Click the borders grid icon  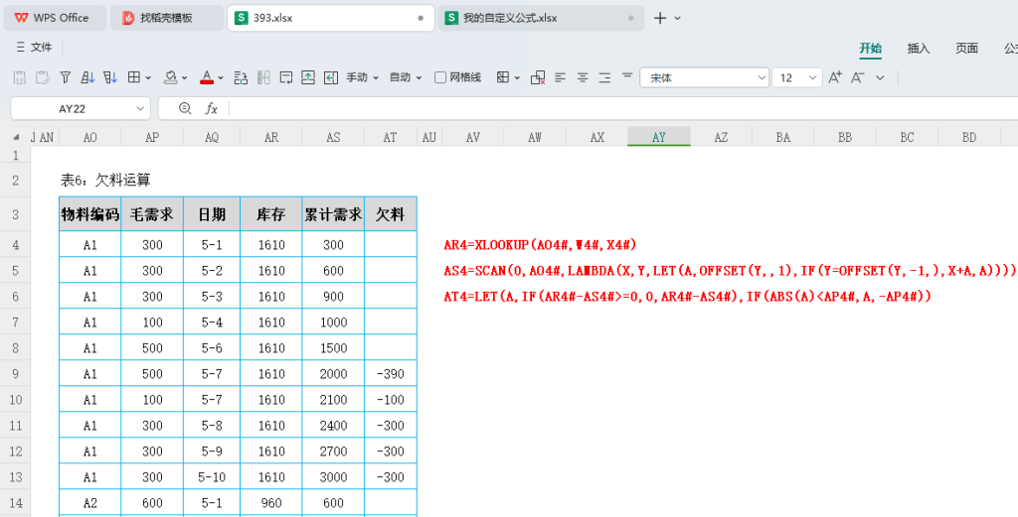point(134,77)
